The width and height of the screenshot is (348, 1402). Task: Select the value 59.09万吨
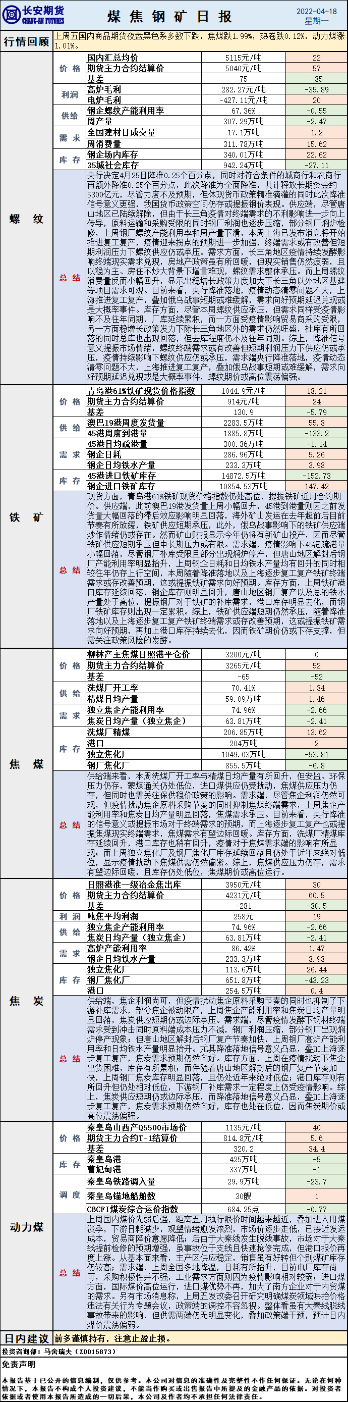(x=243, y=699)
